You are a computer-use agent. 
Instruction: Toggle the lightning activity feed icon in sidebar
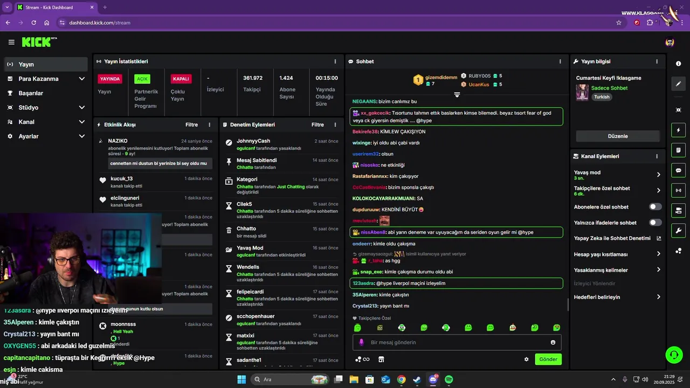coord(678,130)
